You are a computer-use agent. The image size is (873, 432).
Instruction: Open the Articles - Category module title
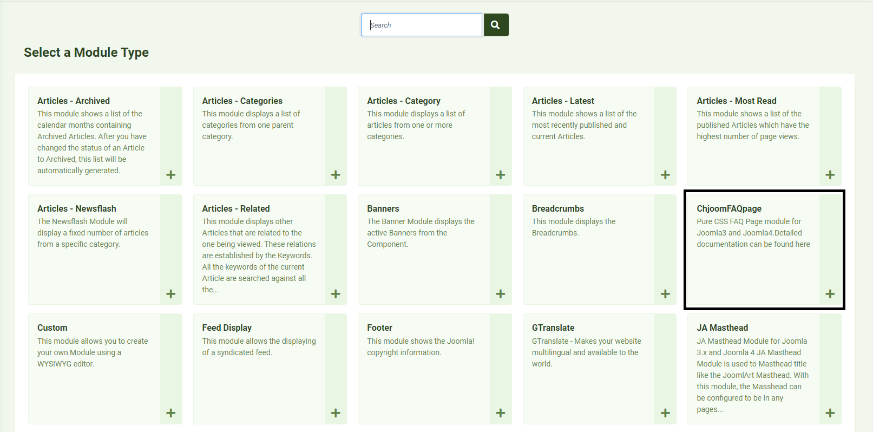pos(404,101)
